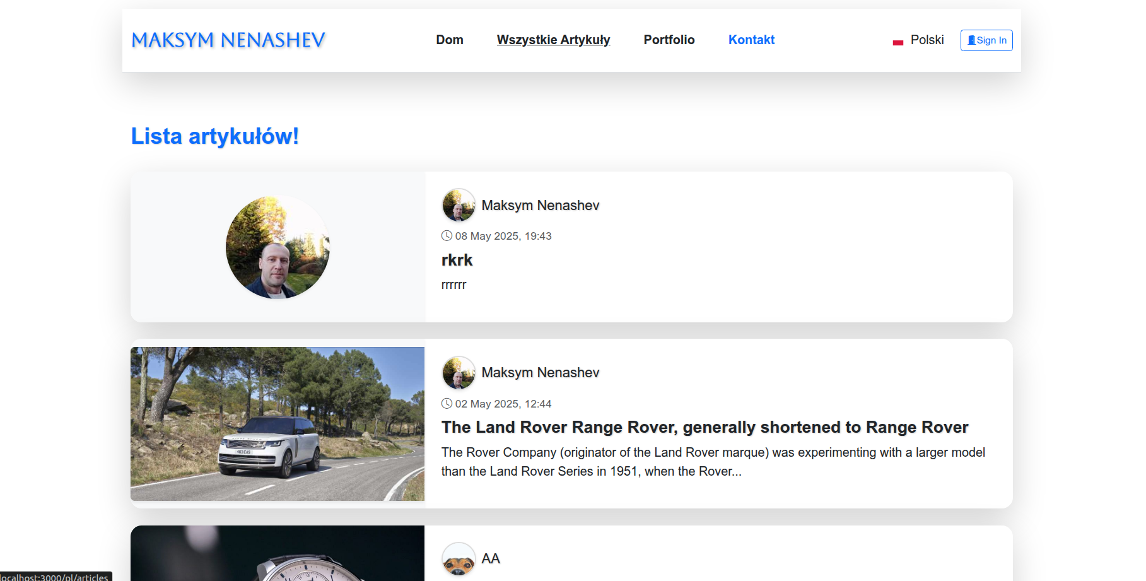Open the watch photo thumbnail

[278, 553]
